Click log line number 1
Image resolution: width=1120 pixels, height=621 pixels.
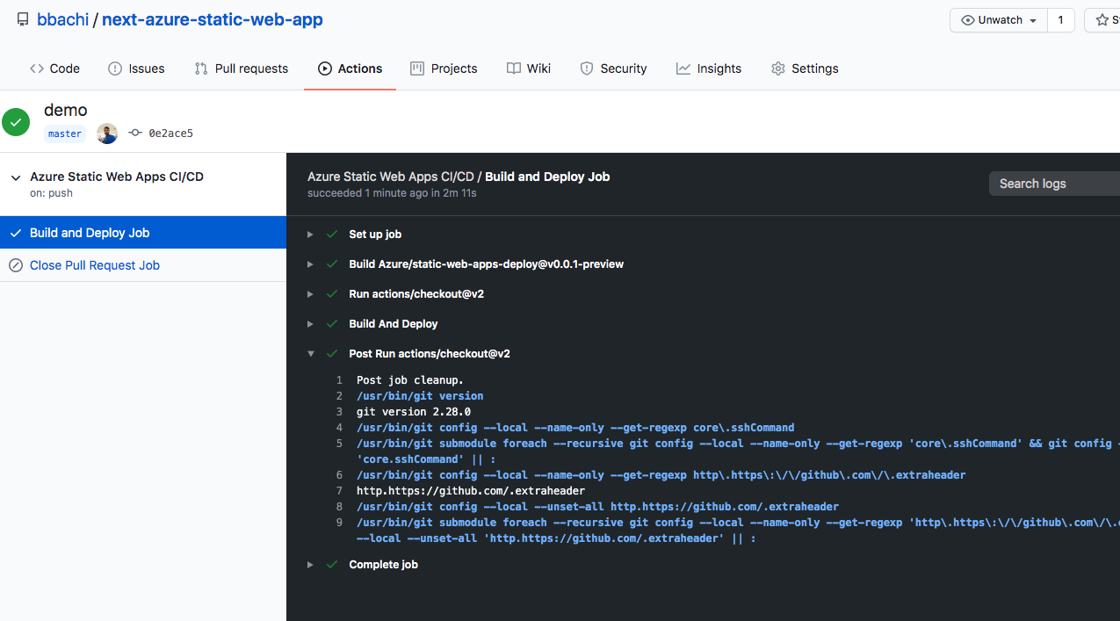[339, 380]
